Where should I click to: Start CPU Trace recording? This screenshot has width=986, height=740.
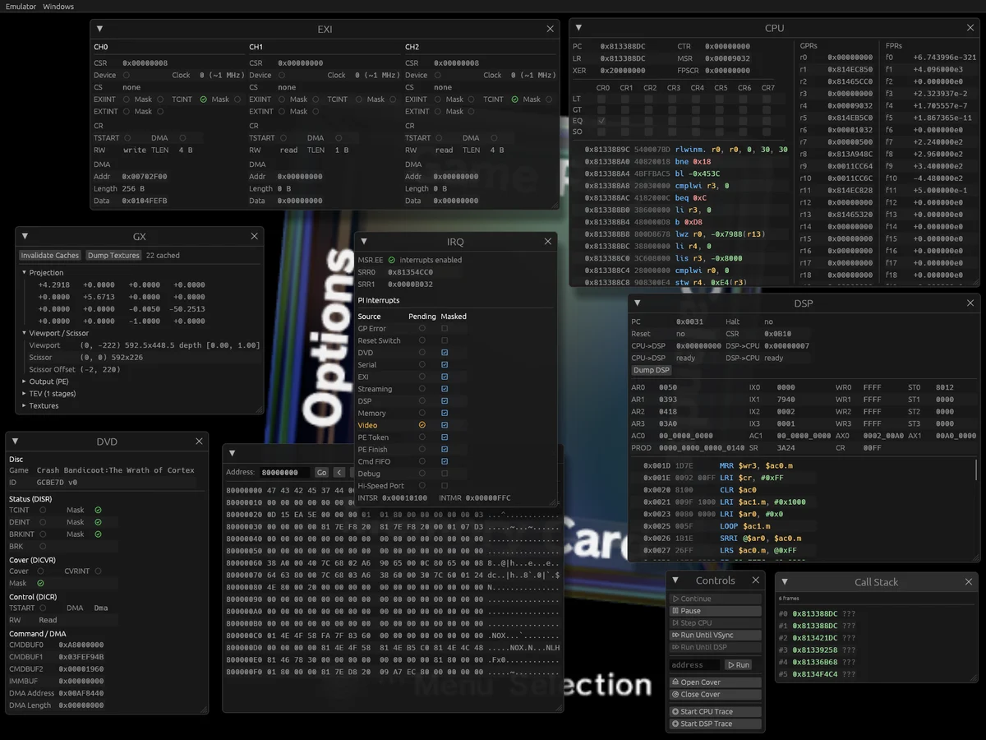(x=716, y=712)
